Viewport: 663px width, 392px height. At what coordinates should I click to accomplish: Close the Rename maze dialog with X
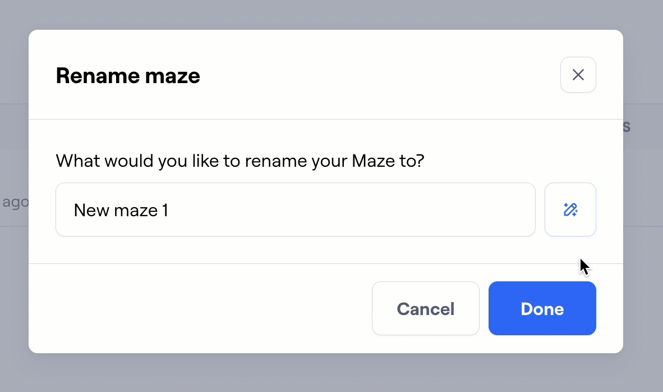pos(578,75)
